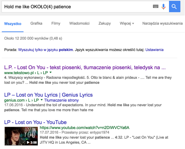
Task: Select the Wszystko tab
Action: [x=13, y=24]
